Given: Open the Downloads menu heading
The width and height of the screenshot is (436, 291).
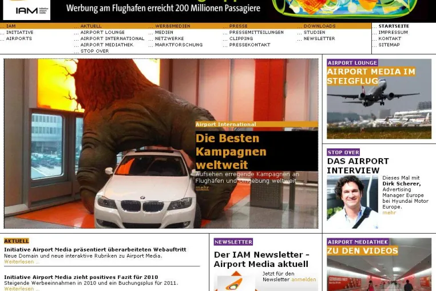Looking at the screenshot, I should coord(319,26).
